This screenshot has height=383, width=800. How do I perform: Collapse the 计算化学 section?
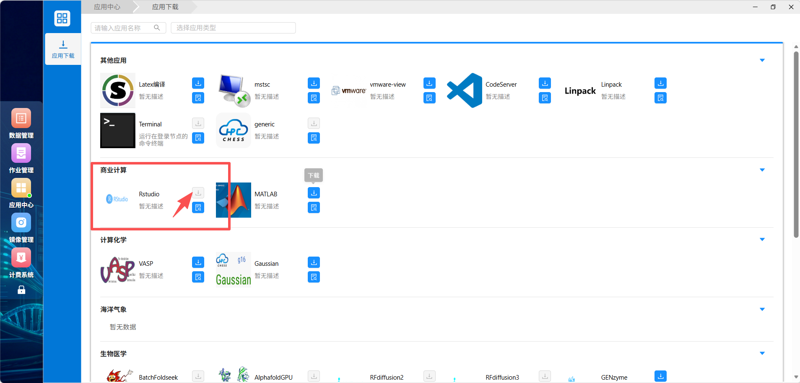tap(762, 239)
